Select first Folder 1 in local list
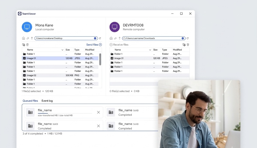 60,54
